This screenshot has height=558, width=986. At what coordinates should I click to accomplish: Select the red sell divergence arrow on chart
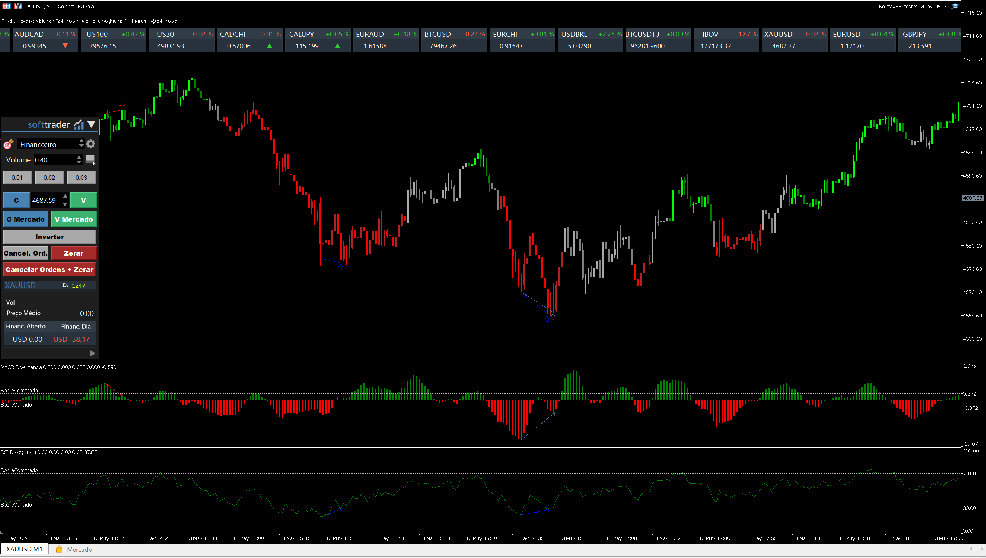pyautogui.click(x=122, y=104)
